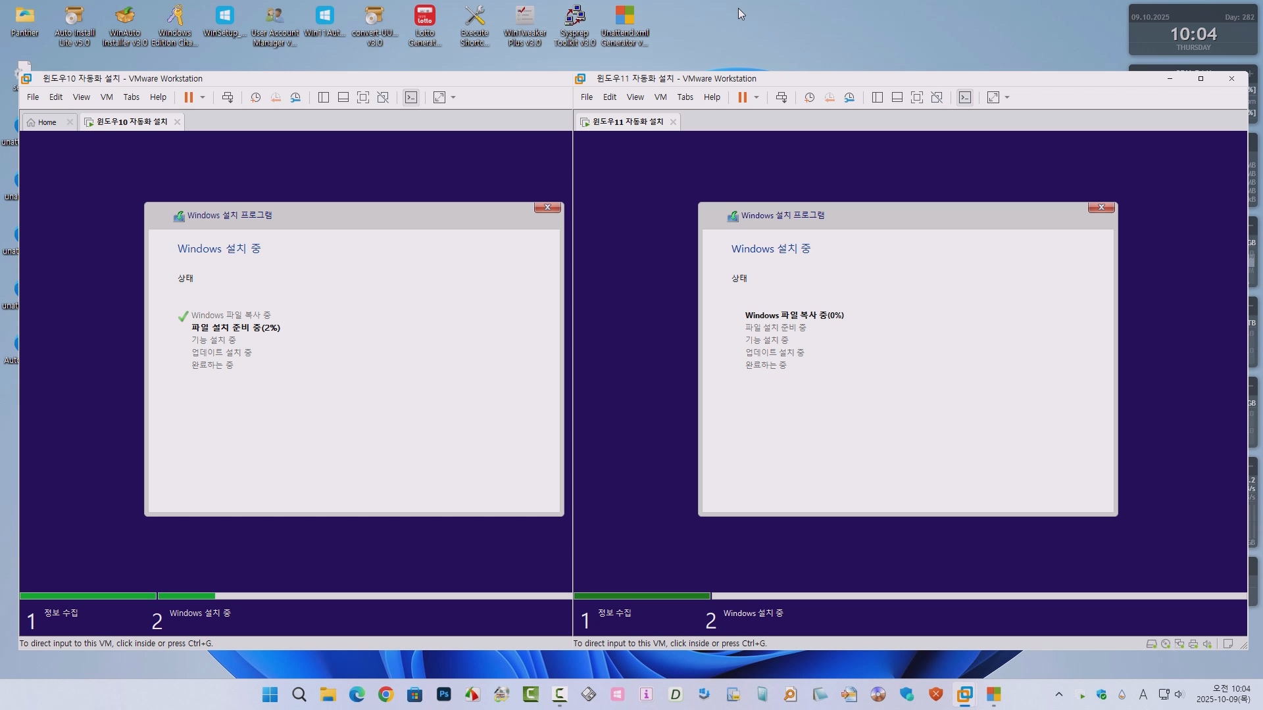1263x710 pixels.
Task: Enter full screen mode in Windows 11 window
Action: (x=916, y=97)
